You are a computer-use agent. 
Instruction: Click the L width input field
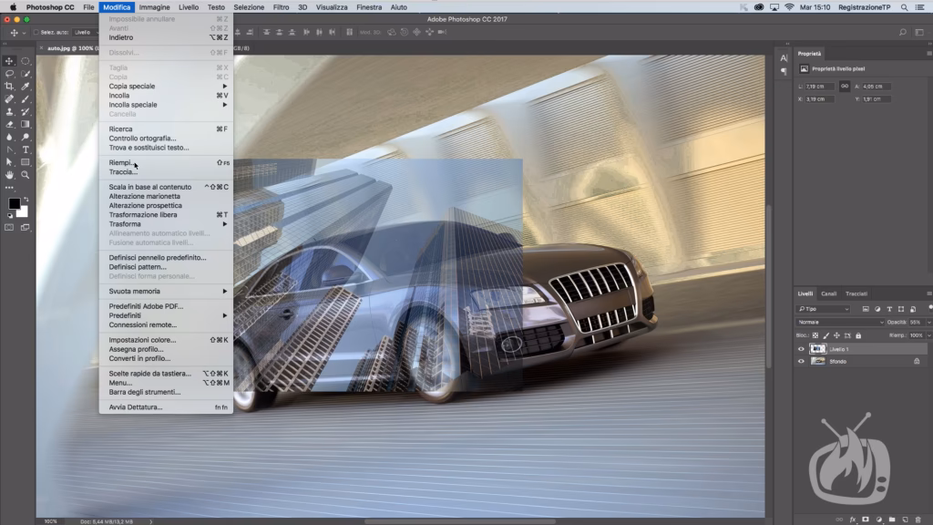[x=820, y=87]
